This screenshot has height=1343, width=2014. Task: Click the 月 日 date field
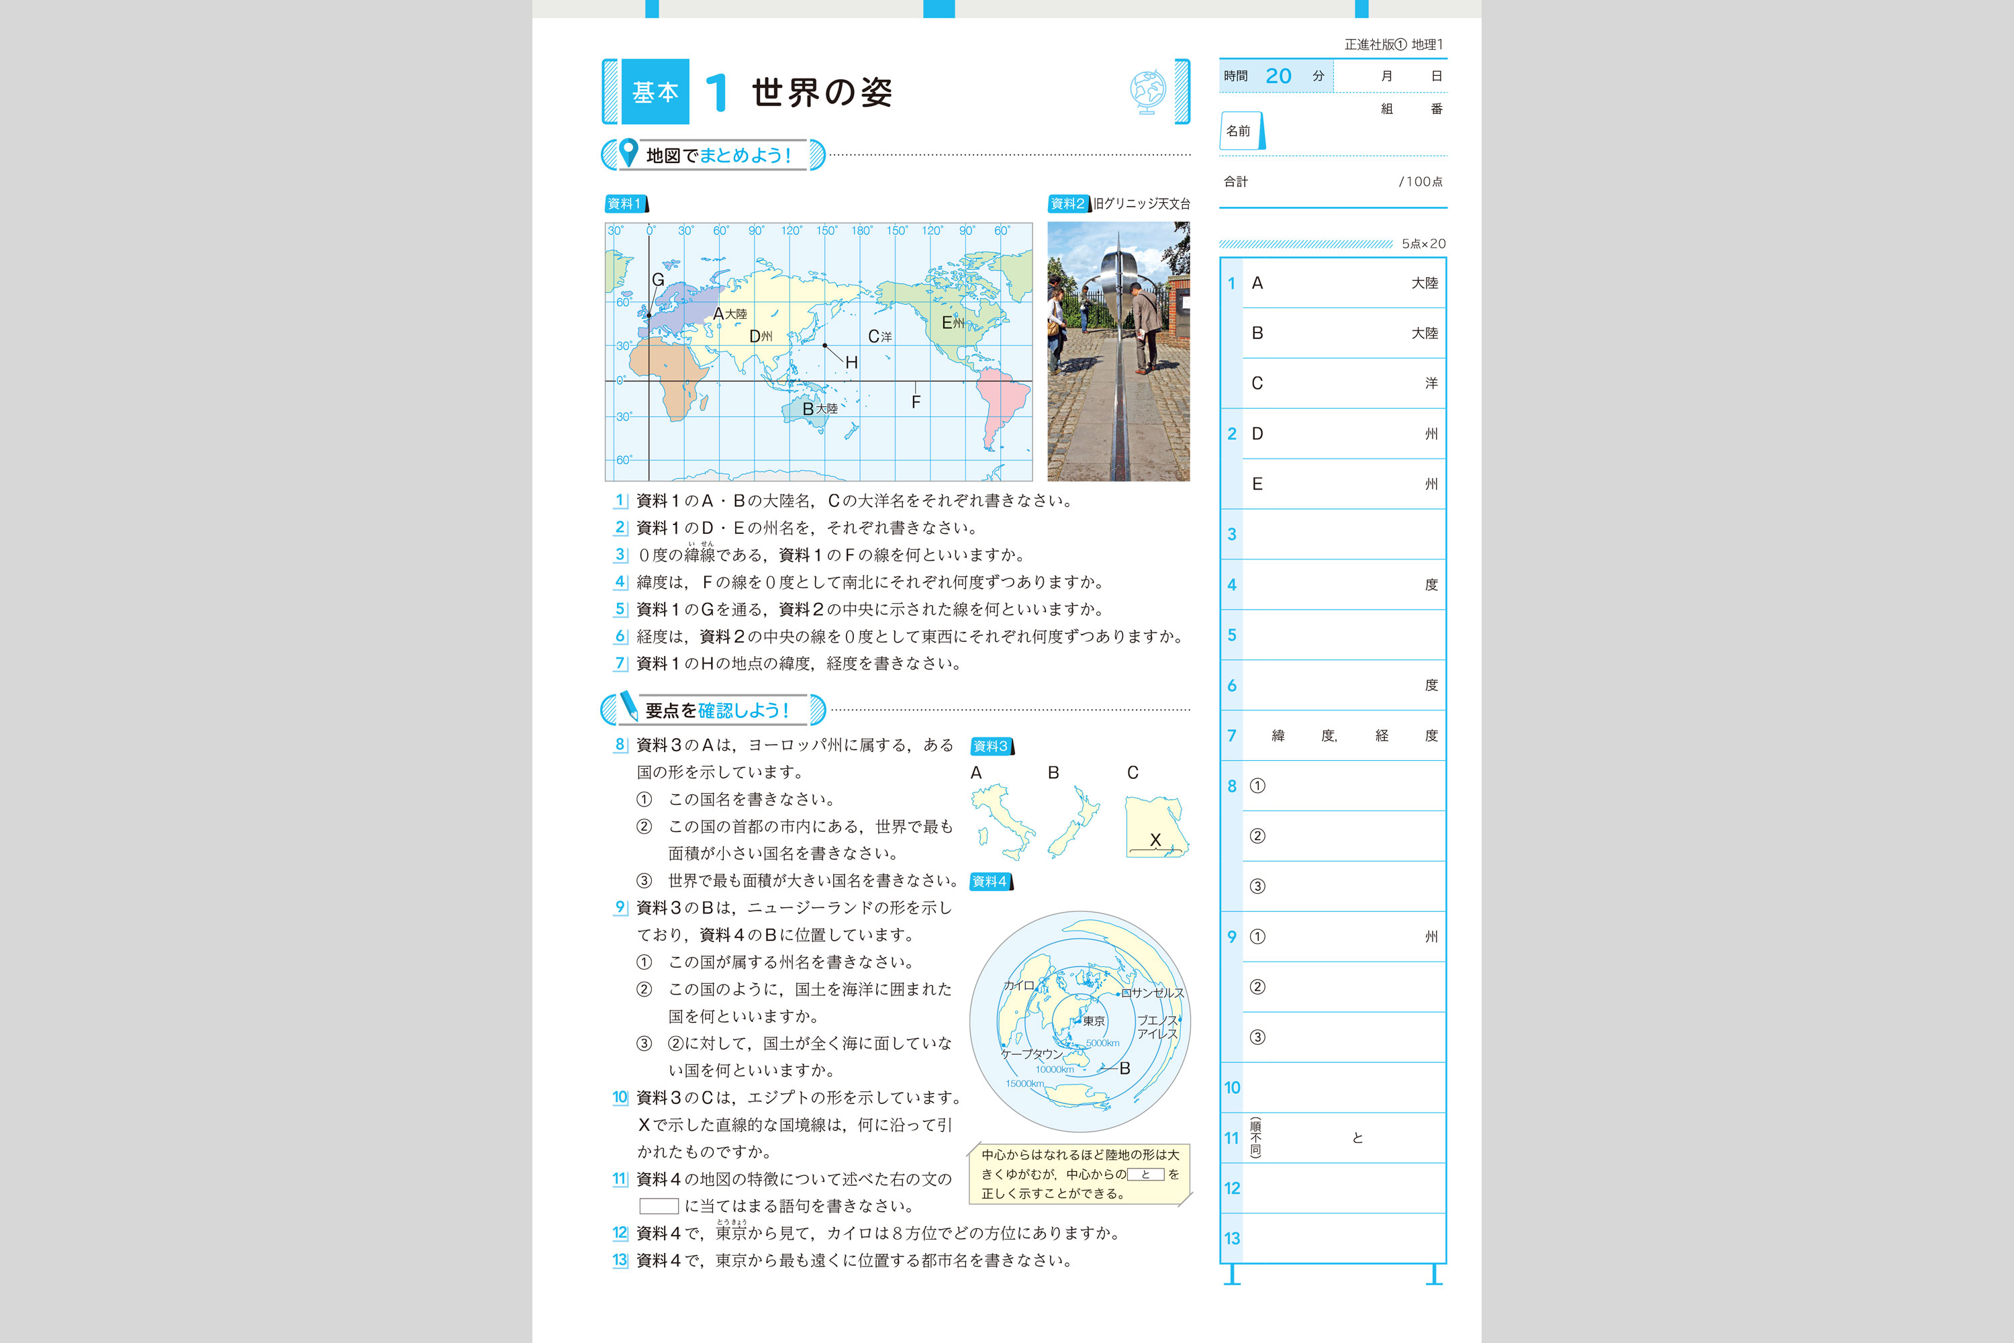(1390, 77)
